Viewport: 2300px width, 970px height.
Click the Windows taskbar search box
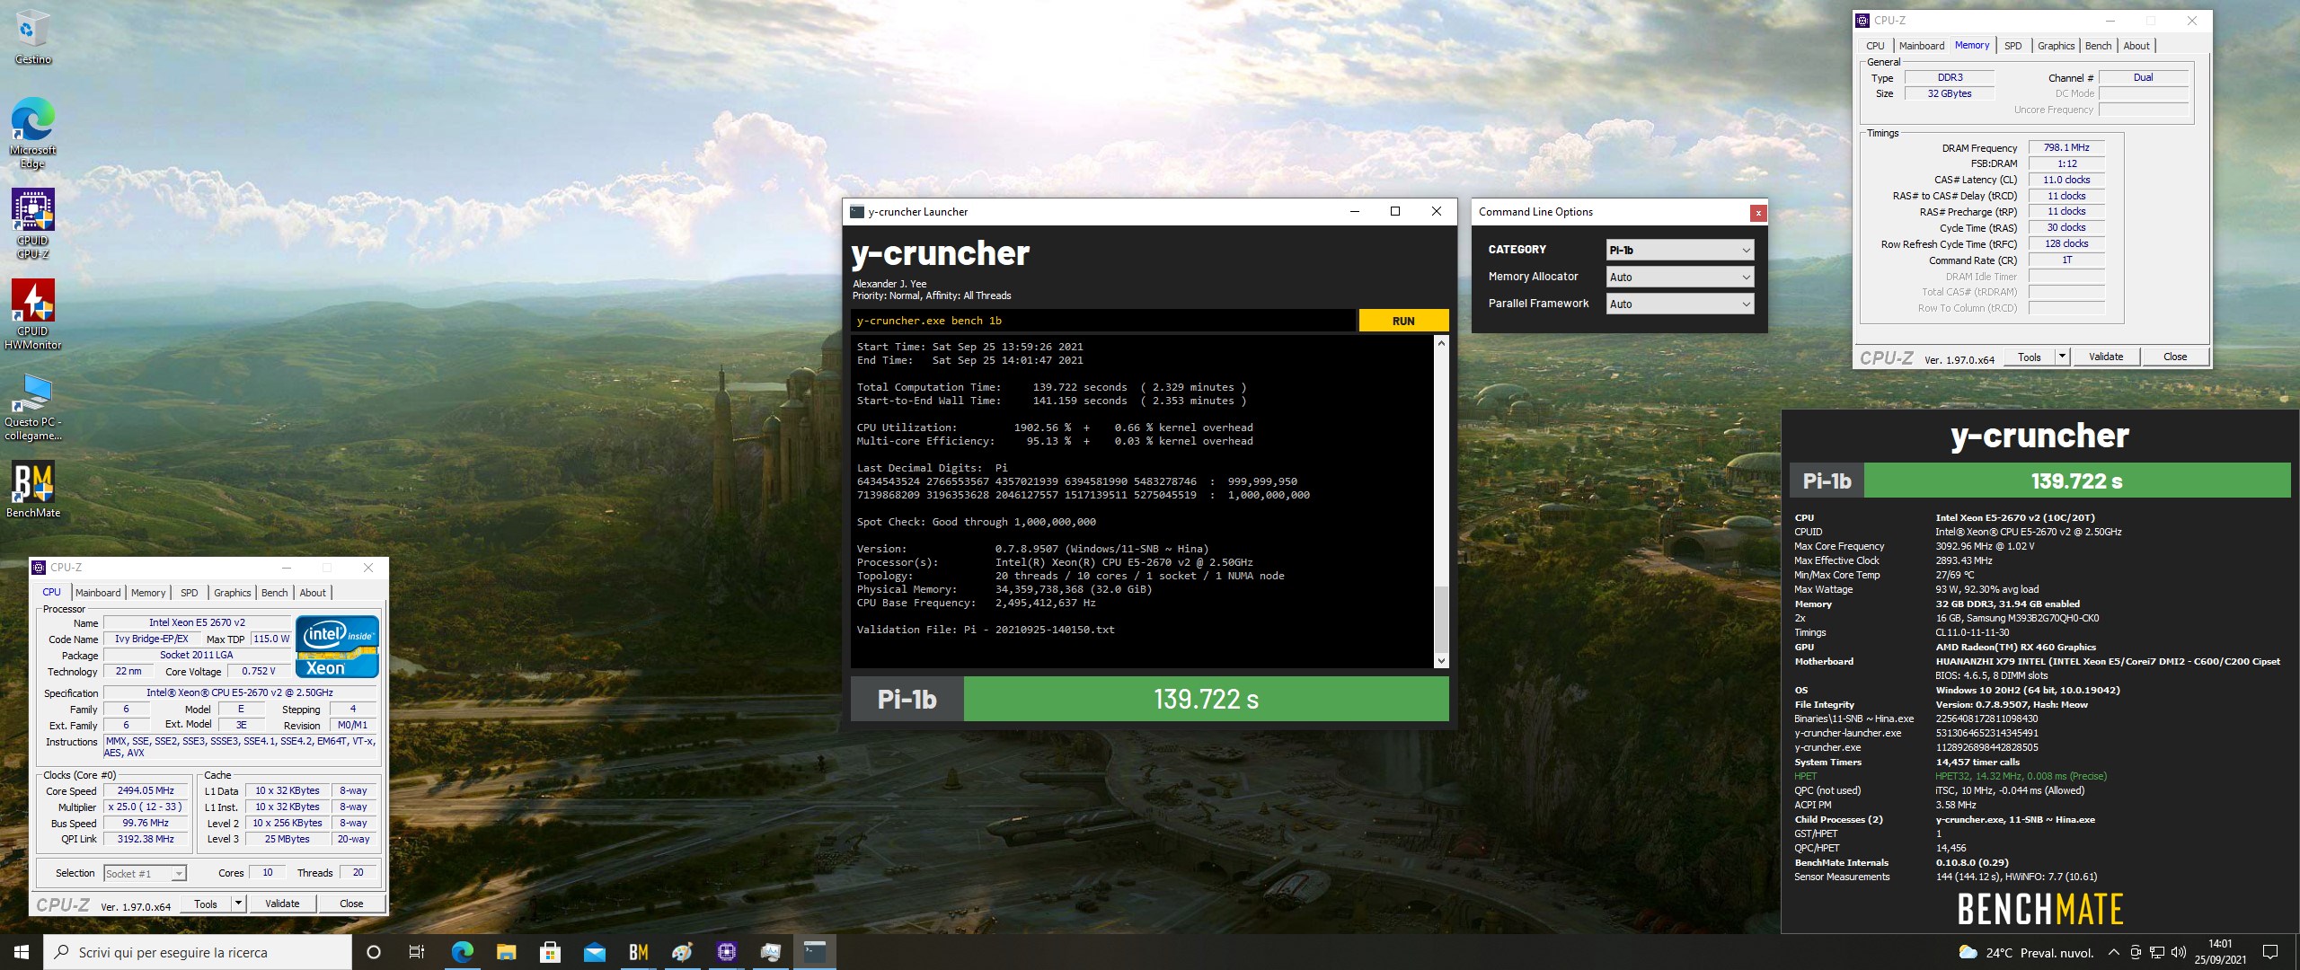click(198, 952)
